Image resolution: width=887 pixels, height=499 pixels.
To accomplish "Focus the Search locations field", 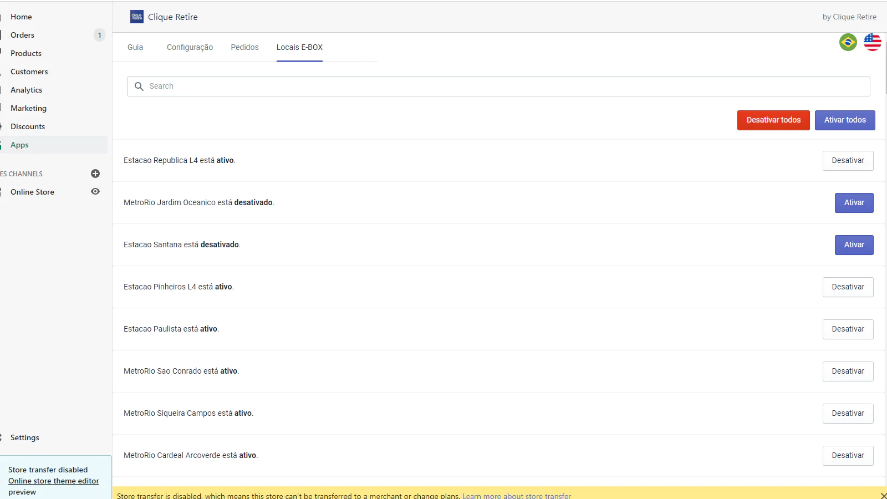I will (x=498, y=86).
